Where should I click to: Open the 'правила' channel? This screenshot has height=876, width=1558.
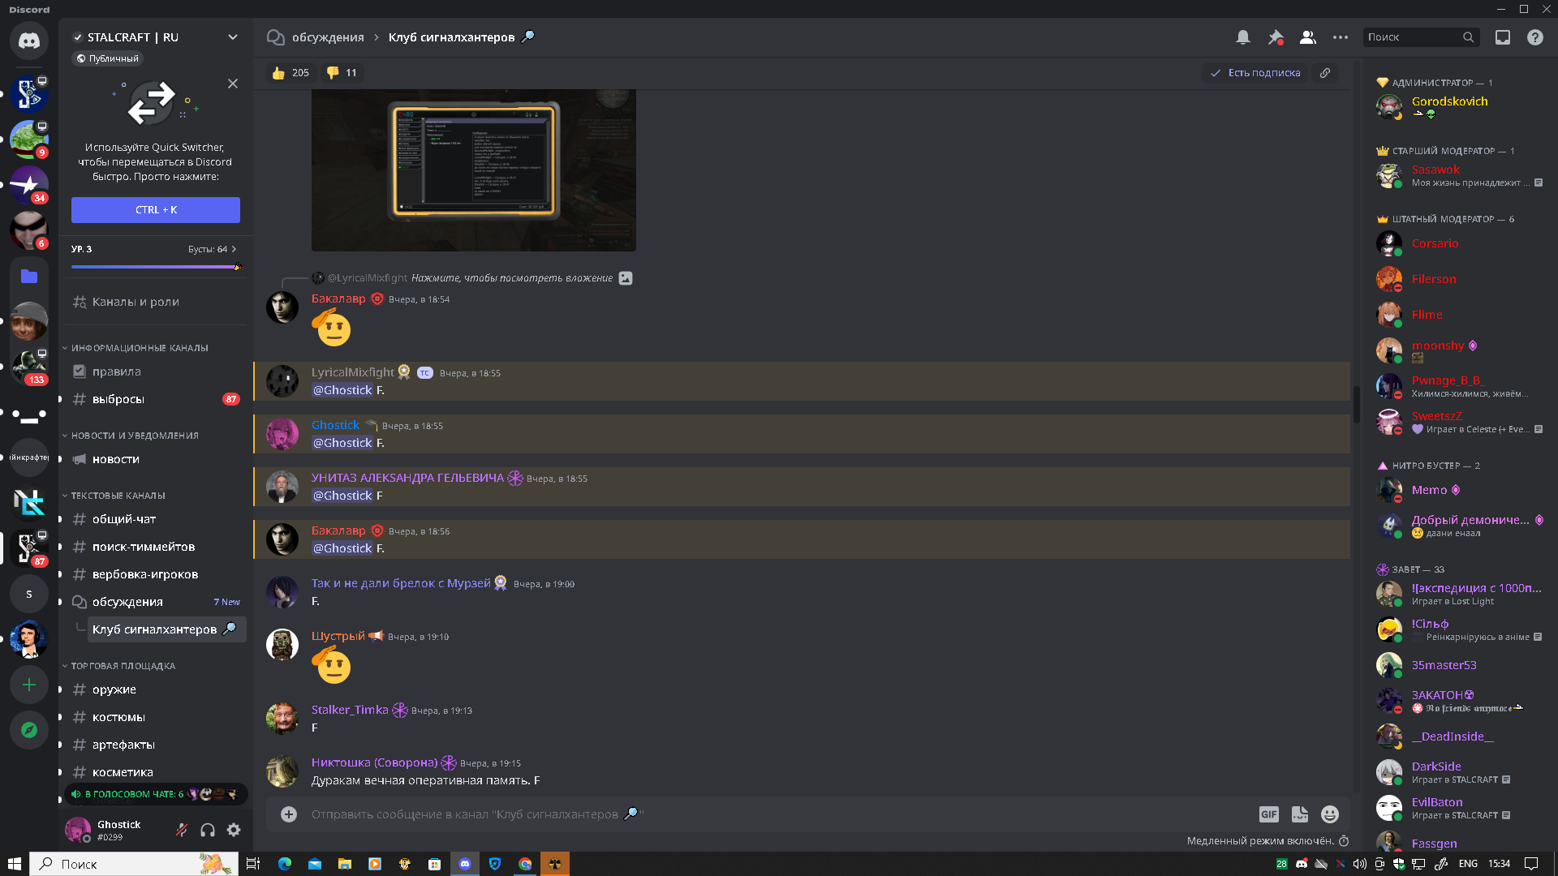155,371
